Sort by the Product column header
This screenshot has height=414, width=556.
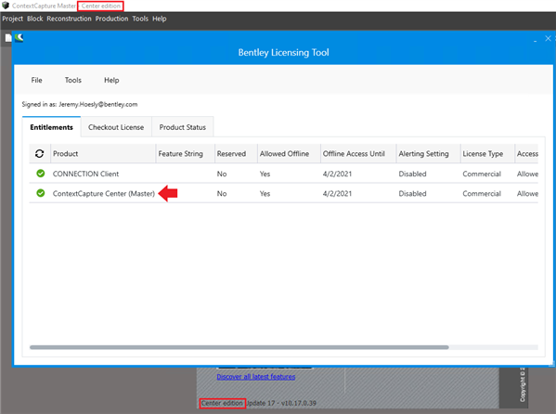tap(103, 153)
